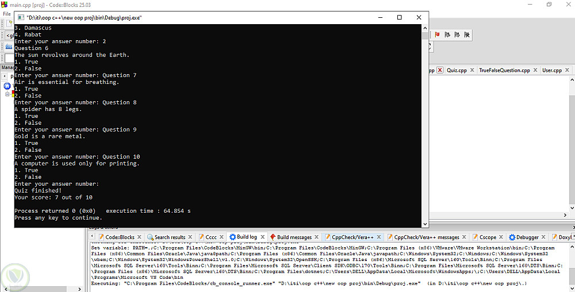Click the DoxyBlocks toolbar icon
This screenshot has height=292, width=575.
(9, 47)
